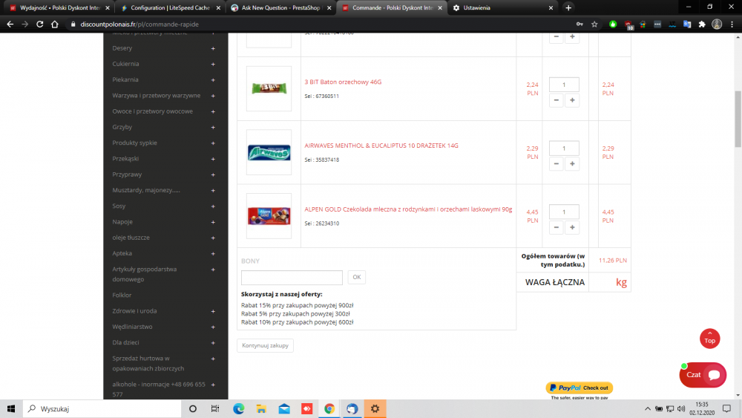Increase quantity of Alpen Gold chocolate

(572, 227)
